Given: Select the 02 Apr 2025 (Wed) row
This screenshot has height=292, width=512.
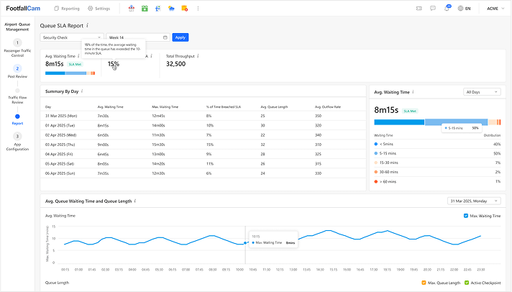Looking at the screenshot, I should click(x=203, y=135).
